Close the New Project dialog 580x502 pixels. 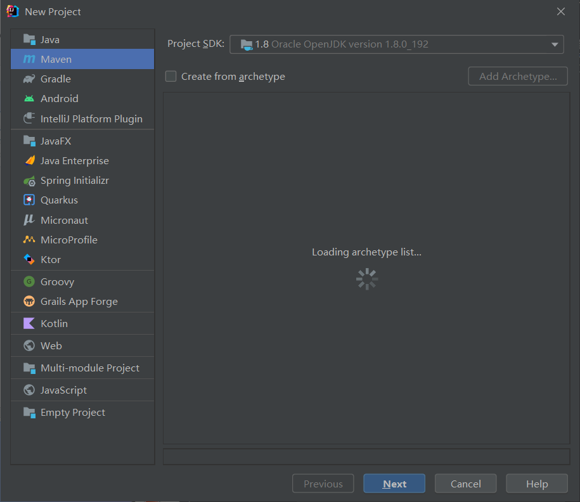pos(561,11)
